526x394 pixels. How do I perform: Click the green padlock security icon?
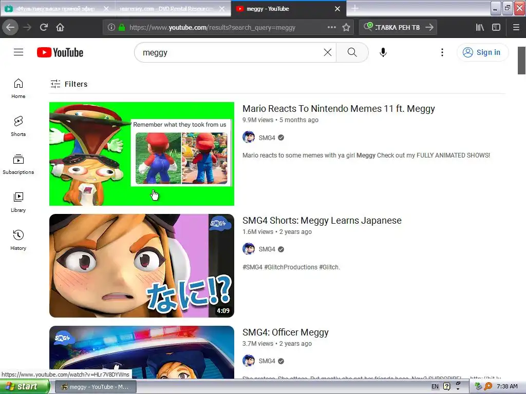point(122,28)
